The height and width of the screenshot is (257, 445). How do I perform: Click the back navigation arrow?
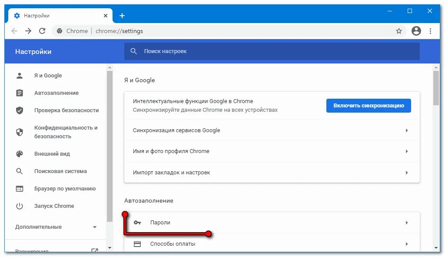(14, 31)
